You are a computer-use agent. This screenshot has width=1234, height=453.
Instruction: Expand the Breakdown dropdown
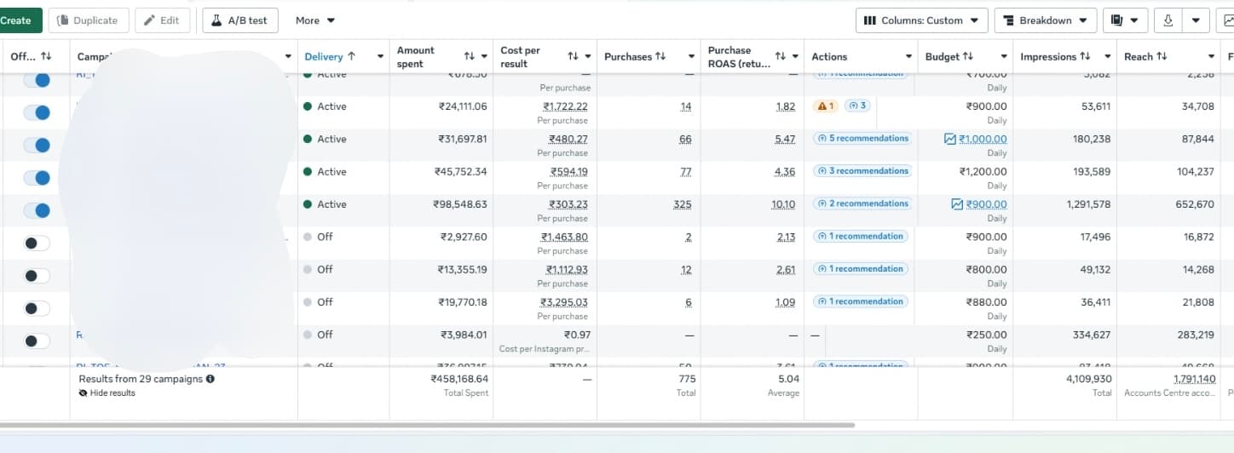(x=1046, y=20)
